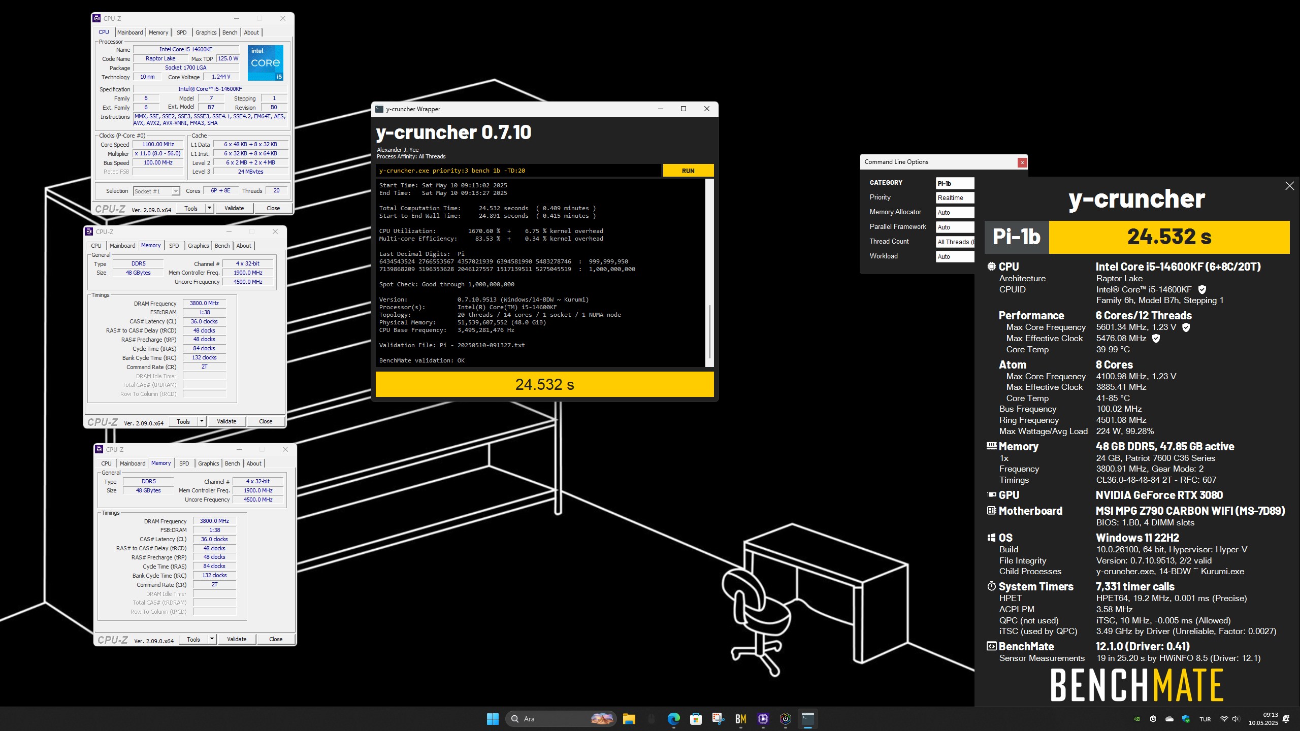This screenshot has width=1300, height=731.
Task: Open the Socket #1 selection dropdown in CPU-Z
Action: point(156,191)
